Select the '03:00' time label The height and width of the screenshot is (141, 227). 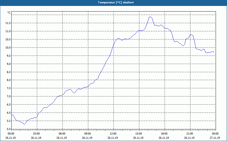click(x=37, y=134)
